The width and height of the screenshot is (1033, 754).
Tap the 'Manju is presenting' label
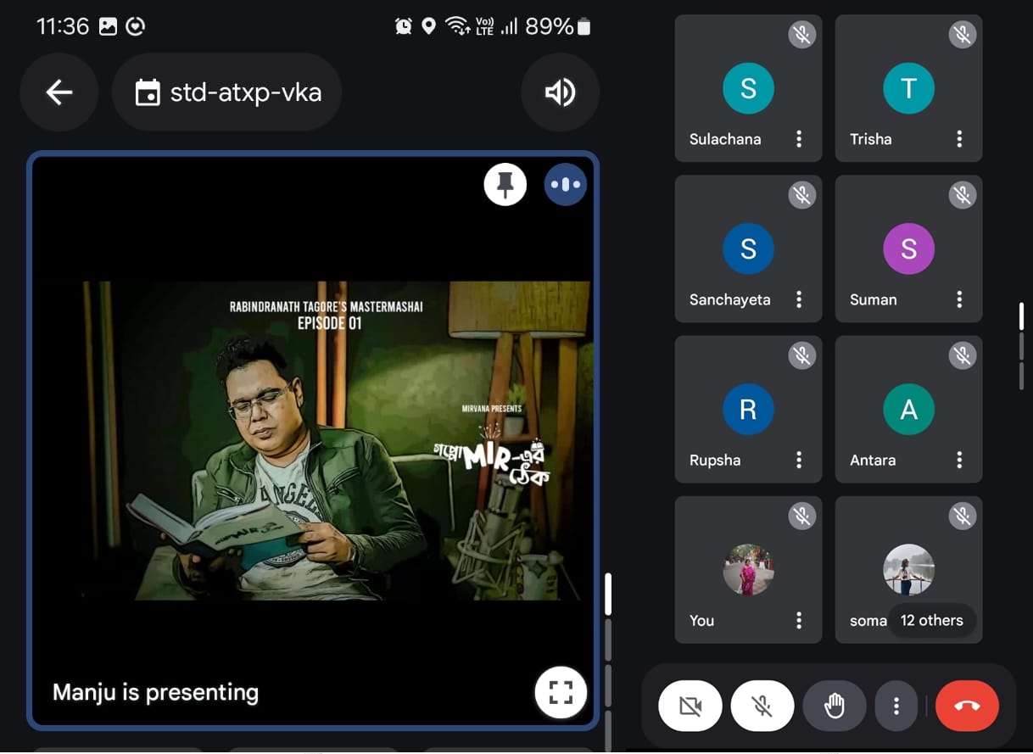pos(156,692)
